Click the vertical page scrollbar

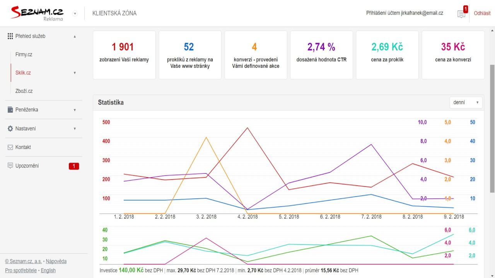(492, 127)
